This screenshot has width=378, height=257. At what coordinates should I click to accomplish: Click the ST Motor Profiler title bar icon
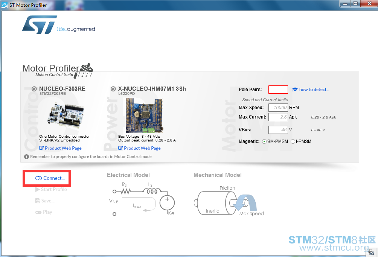[x=5, y=5]
